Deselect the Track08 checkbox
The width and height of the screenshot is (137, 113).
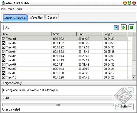tap(4, 69)
